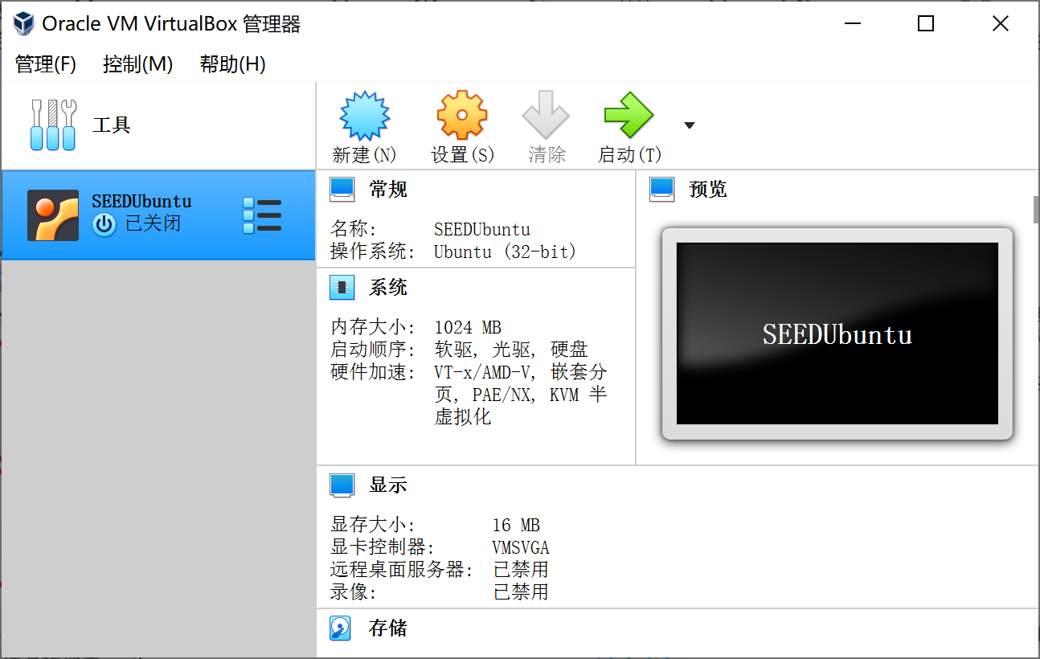Click 已禁用 beside 录像

pos(521,592)
